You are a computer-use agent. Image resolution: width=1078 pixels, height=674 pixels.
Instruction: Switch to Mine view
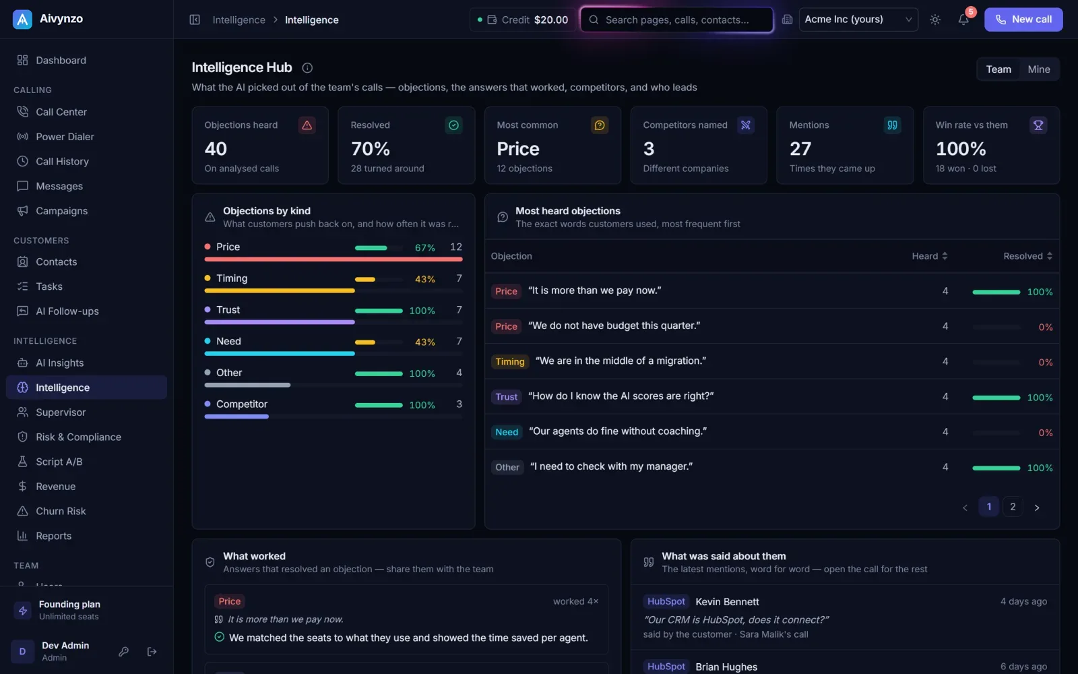tap(1038, 69)
